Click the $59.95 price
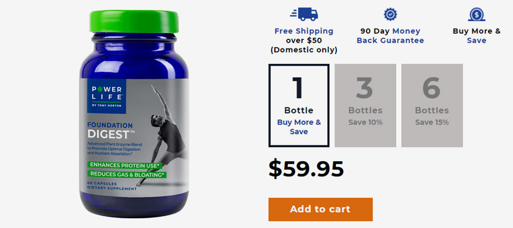513x228 pixels. [306, 169]
